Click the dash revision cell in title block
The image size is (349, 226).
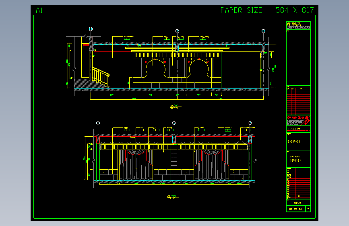(308, 209)
